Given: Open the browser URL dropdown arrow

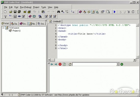Looking at the screenshot, I should pos(118,64).
